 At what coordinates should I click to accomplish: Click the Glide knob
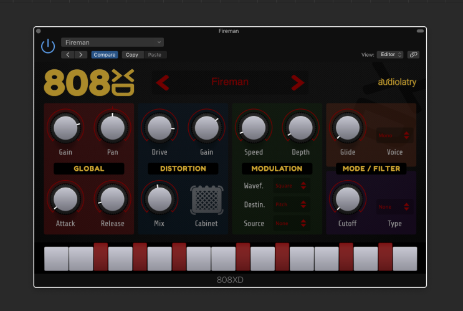348,128
